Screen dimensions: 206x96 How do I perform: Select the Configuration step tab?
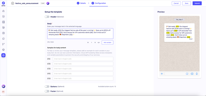(99, 3)
